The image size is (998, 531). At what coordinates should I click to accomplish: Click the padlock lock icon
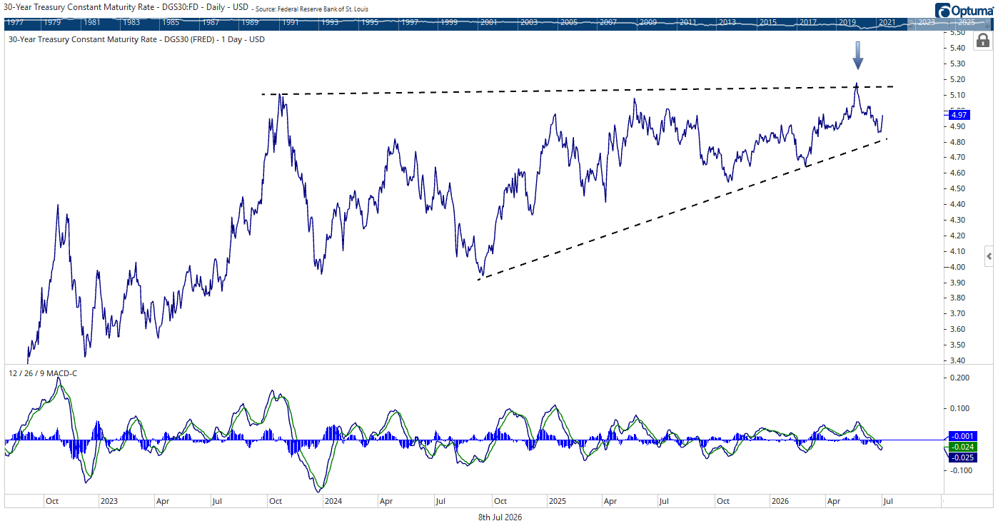pos(982,41)
